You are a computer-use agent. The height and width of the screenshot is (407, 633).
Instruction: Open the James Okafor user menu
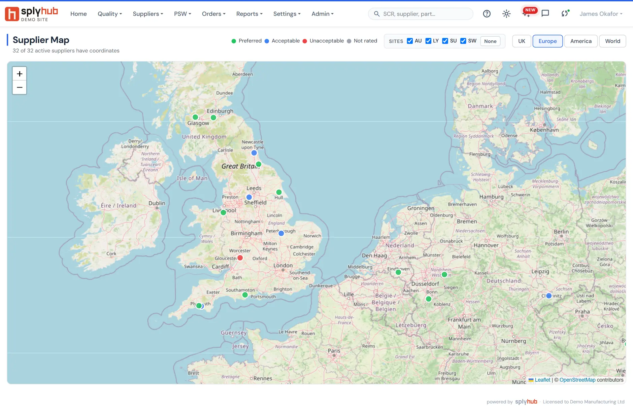[x=601, y=14]
